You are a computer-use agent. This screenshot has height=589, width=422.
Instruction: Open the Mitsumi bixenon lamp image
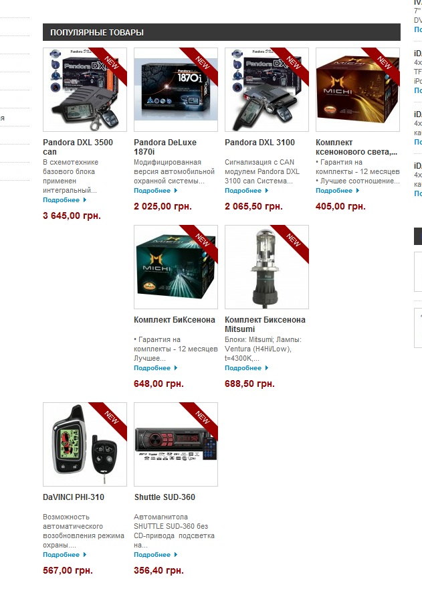click(267, 266)
